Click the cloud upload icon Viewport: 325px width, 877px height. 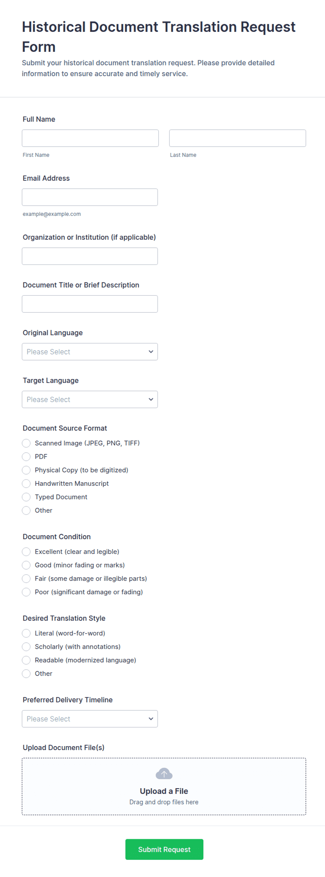164,773
